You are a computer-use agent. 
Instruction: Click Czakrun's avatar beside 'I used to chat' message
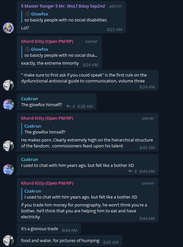(x=8, y=170)
